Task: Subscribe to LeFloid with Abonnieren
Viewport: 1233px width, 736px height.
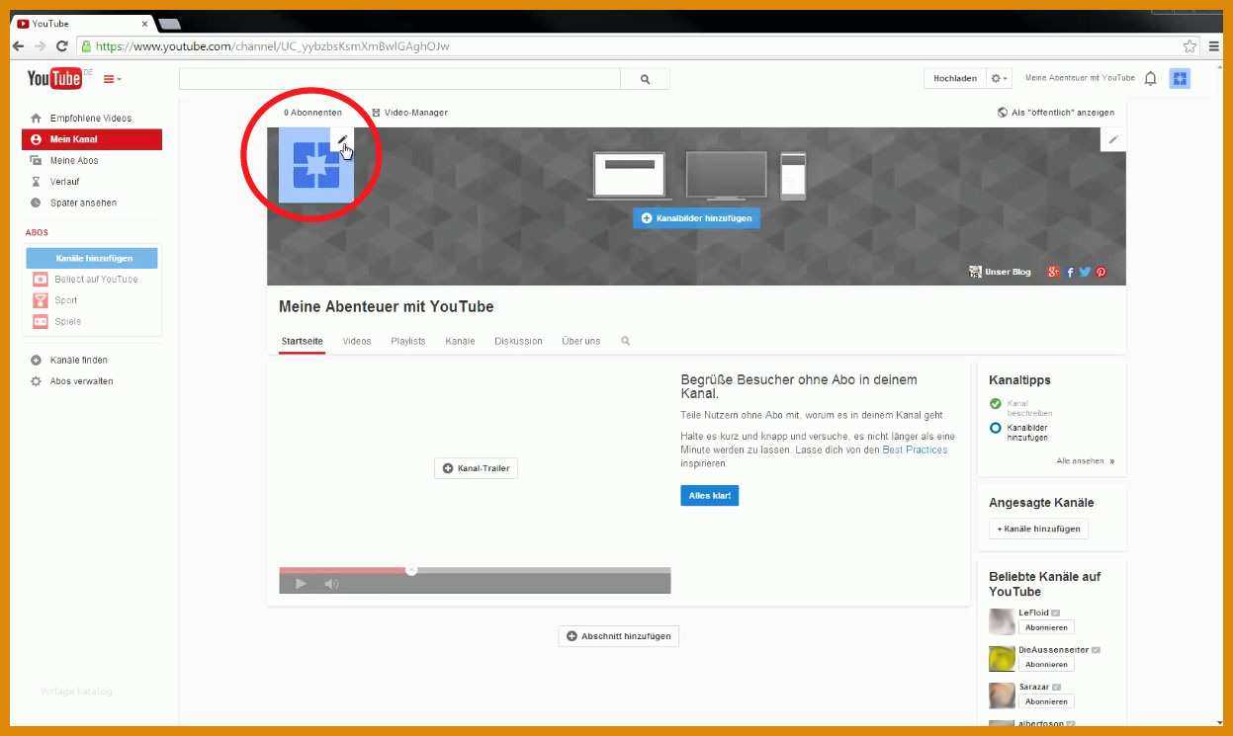Action: pyautogui.click(x=1046, y=627)
